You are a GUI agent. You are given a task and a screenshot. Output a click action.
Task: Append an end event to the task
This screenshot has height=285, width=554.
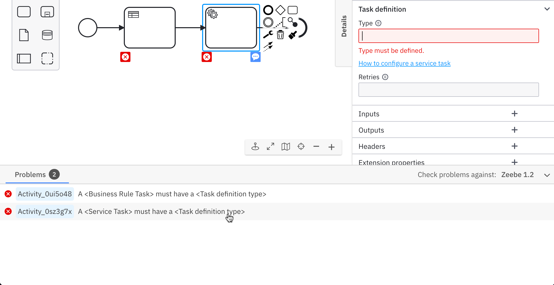point(268,10)
